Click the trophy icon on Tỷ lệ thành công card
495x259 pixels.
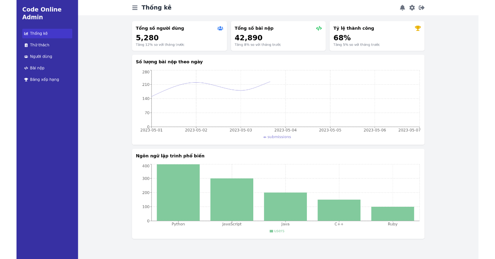418,28
